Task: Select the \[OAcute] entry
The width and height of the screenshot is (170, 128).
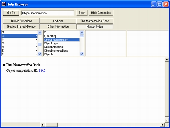Action: [x=62, y=36]
